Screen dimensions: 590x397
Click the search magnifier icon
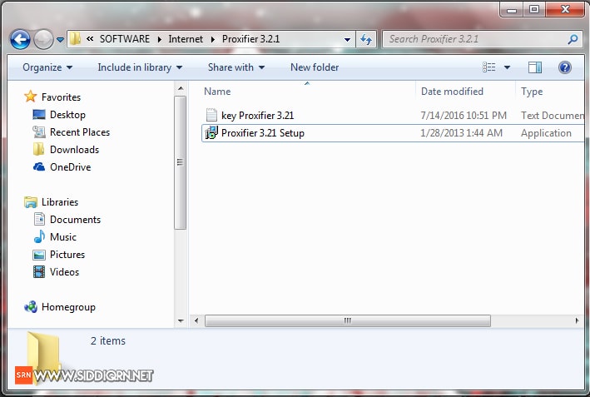573,39
